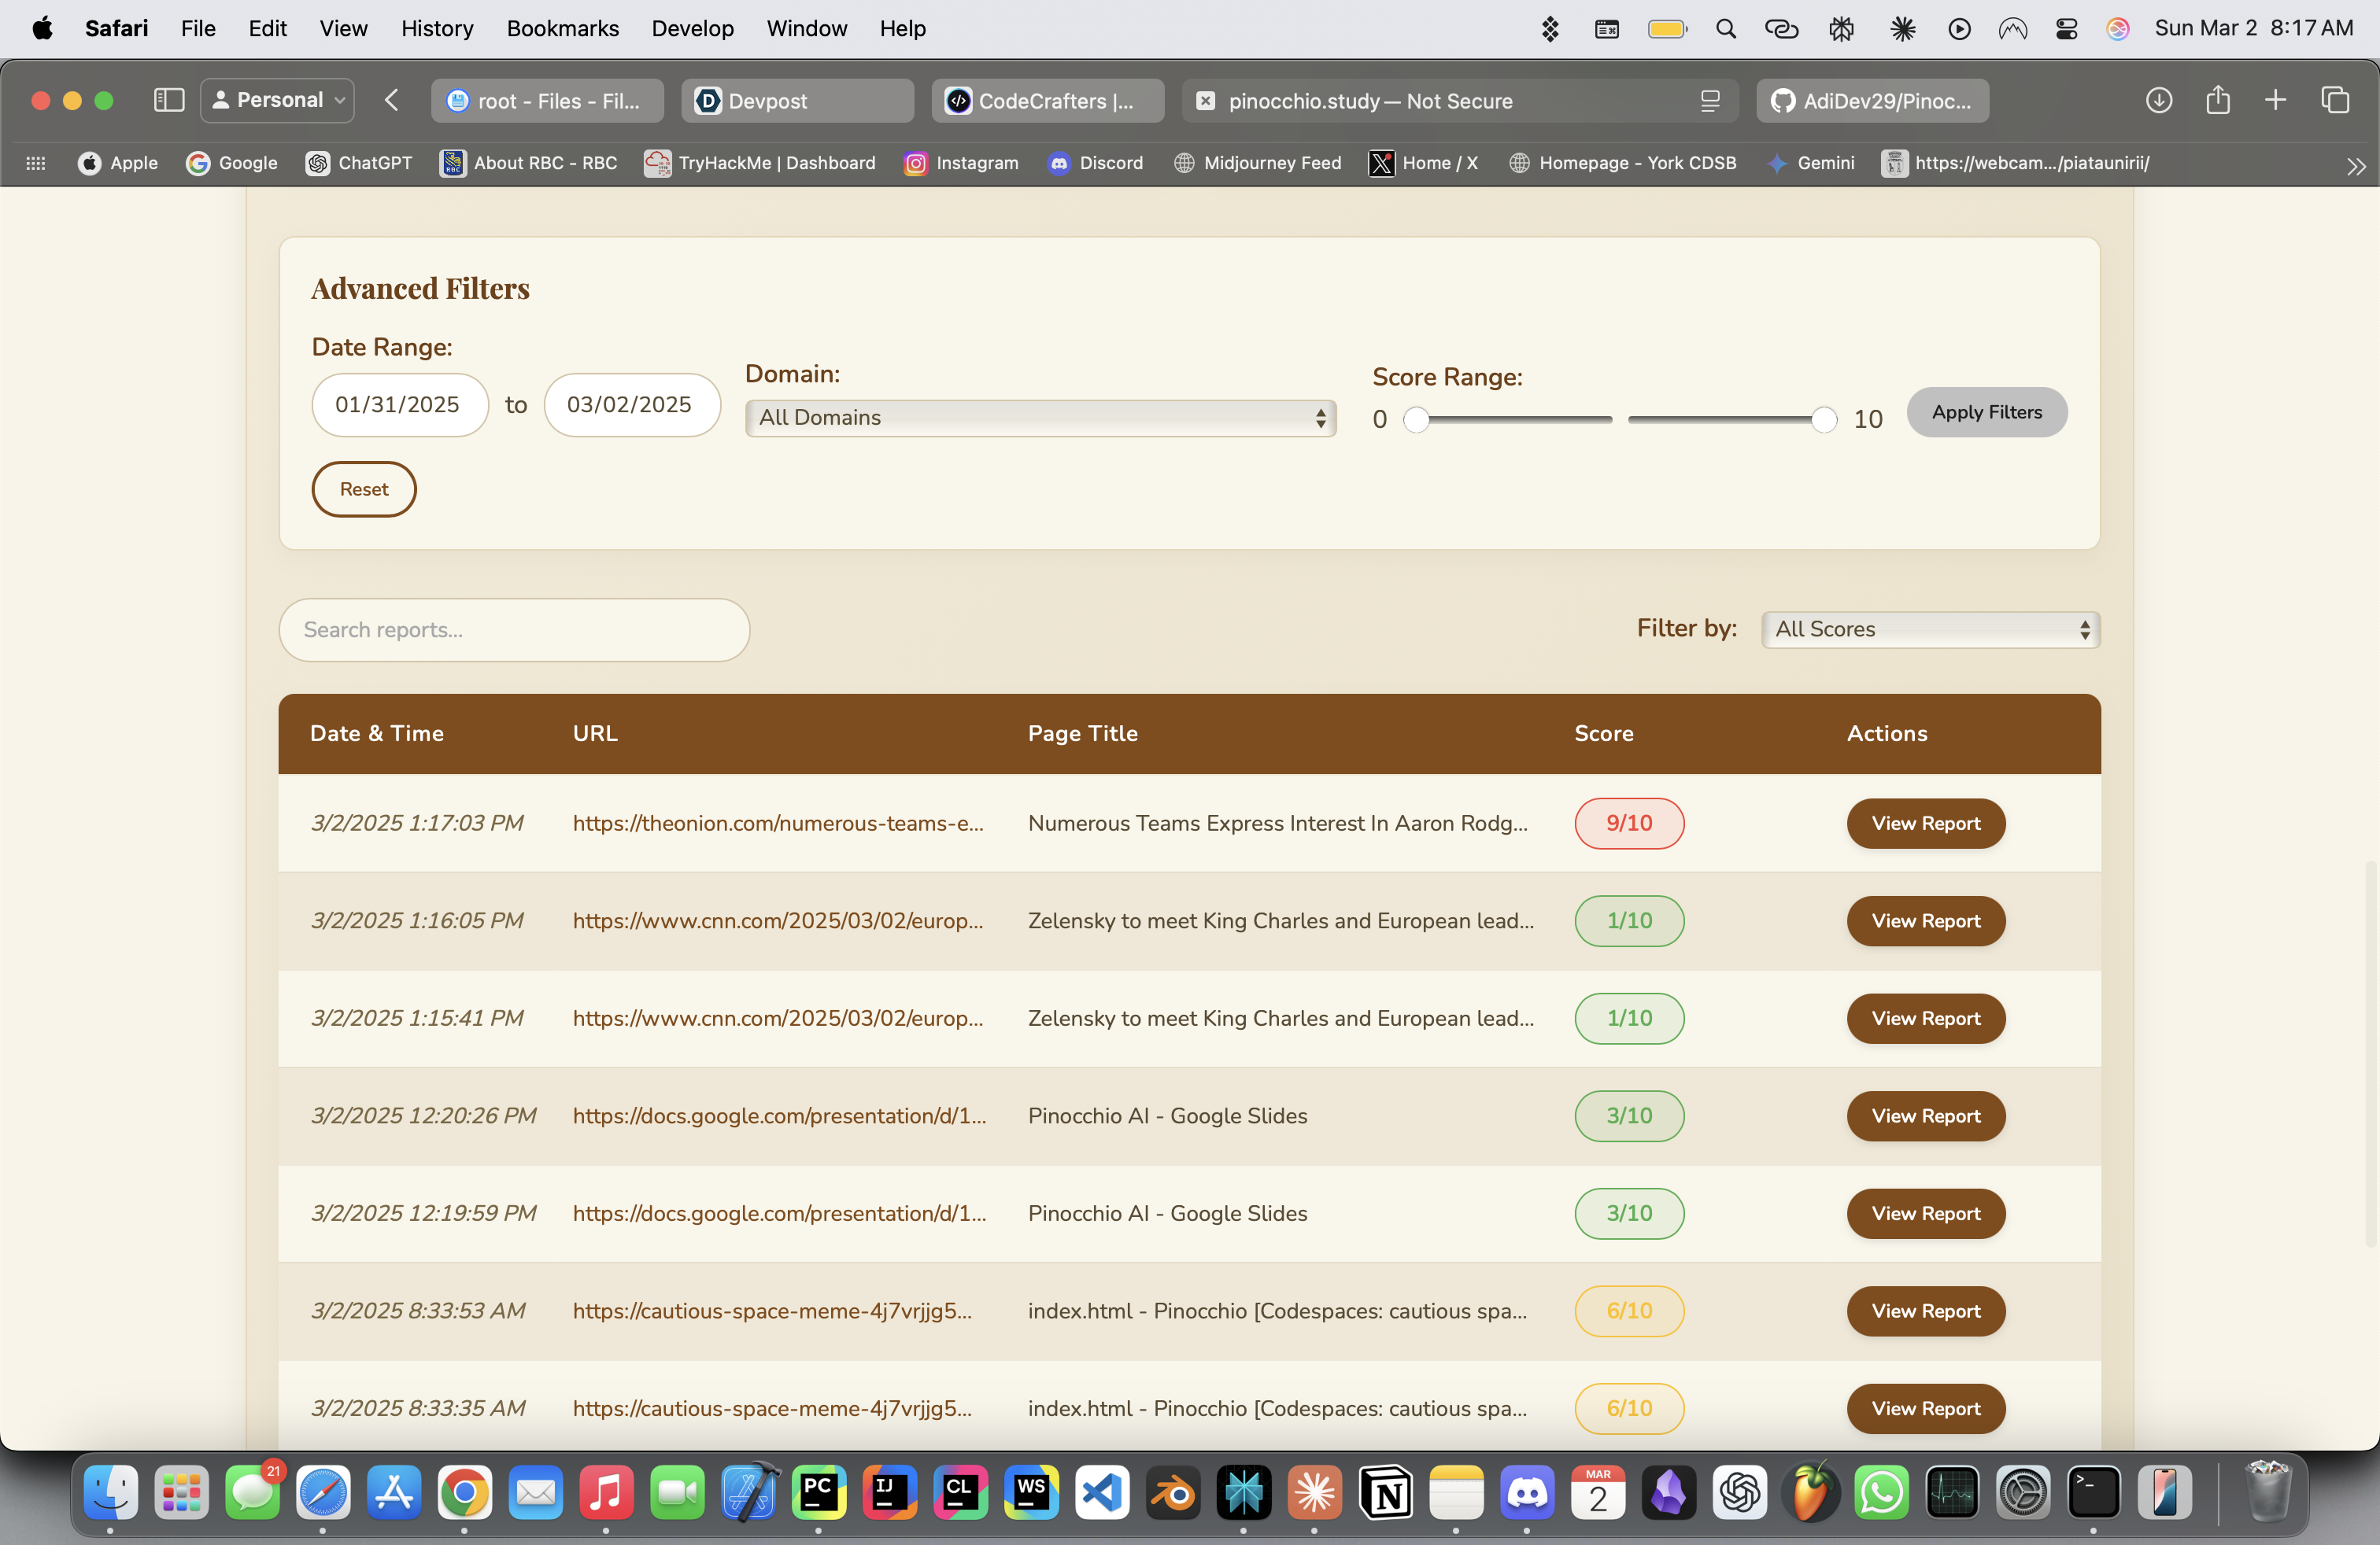Open the Develop menu
The image size is (2380, 1545).
692,28
